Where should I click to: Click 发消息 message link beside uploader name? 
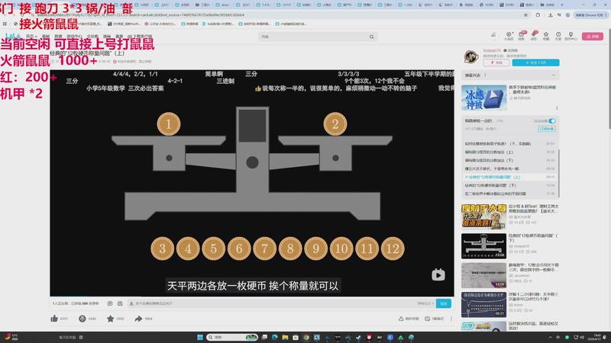tap(511, 50)
